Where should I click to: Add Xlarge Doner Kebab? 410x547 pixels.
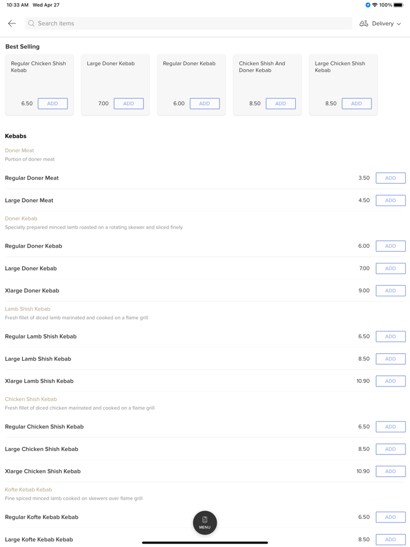(x=391, y=290)
